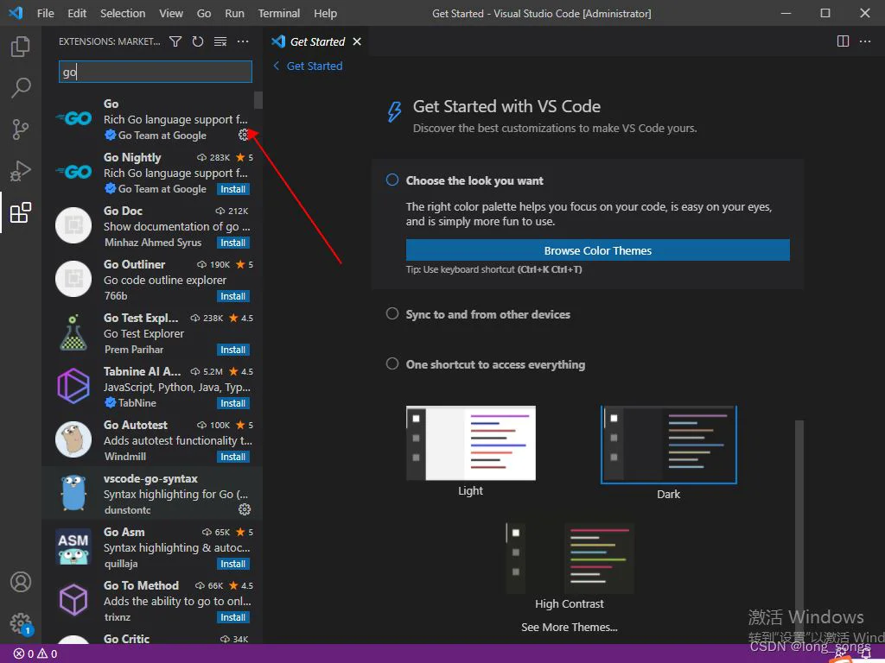The height and width of the screenshot is (663, 885).
Task: Open the Terminal menu
Action: pyautogui.click(x=279, y=13)
